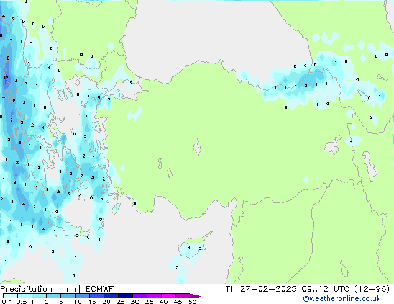
Task: Select the legend swatch between 0.5 and 1
Action: pyautogui.click(x=25, y=296)
